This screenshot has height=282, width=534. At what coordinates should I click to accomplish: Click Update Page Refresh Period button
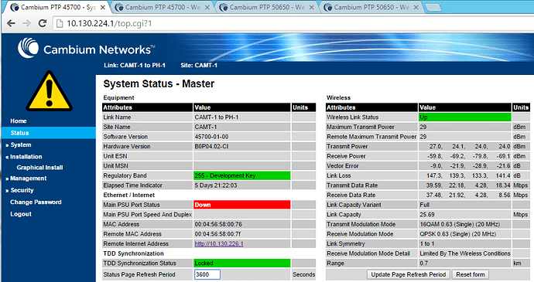click(409, 274)
